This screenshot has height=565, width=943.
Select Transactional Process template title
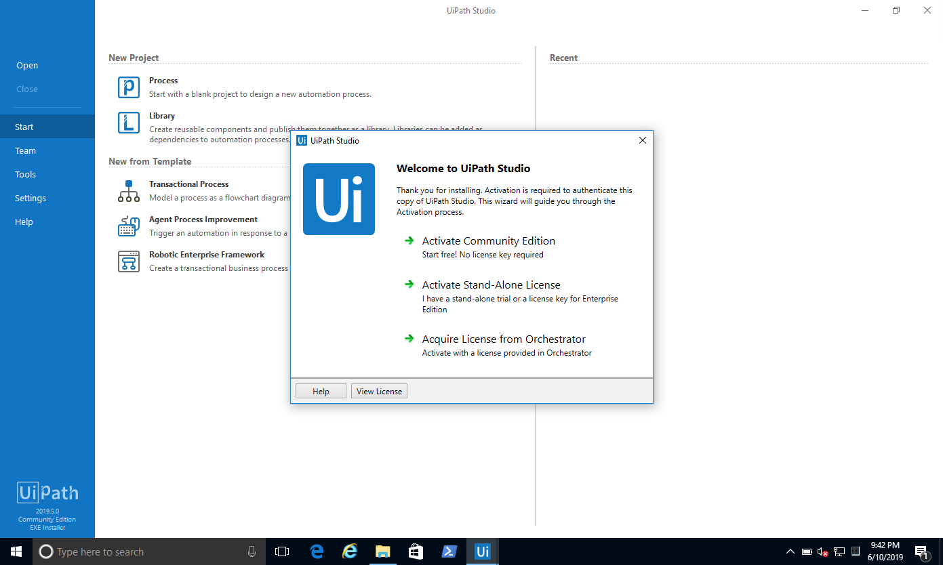[x=188, y=184]
